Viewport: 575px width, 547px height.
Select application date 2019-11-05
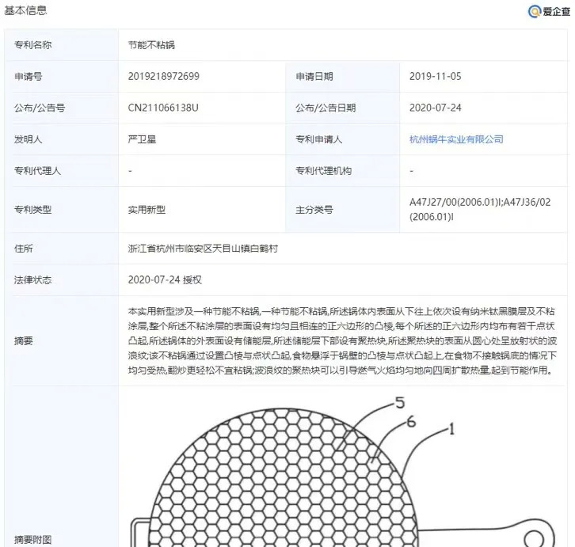[x=435, y=76]
